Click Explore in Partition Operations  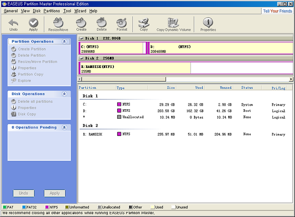tap(21, 81)
